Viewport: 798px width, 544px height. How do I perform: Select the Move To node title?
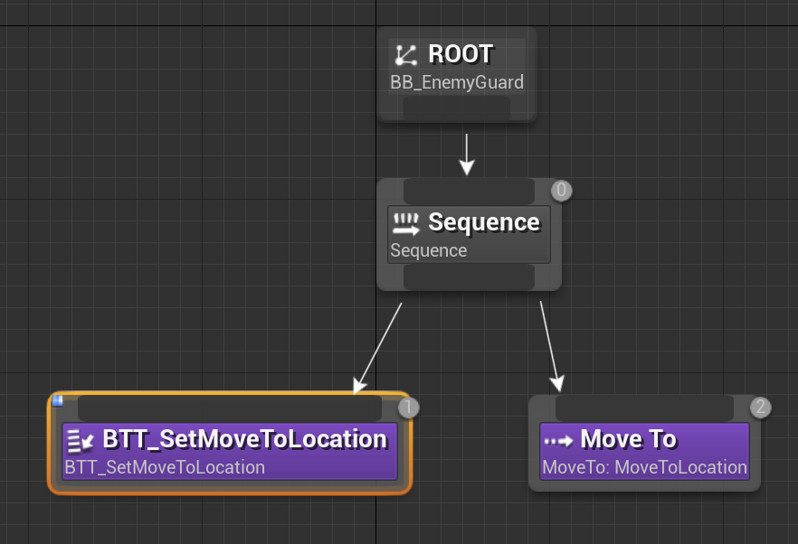pos(628,439)
